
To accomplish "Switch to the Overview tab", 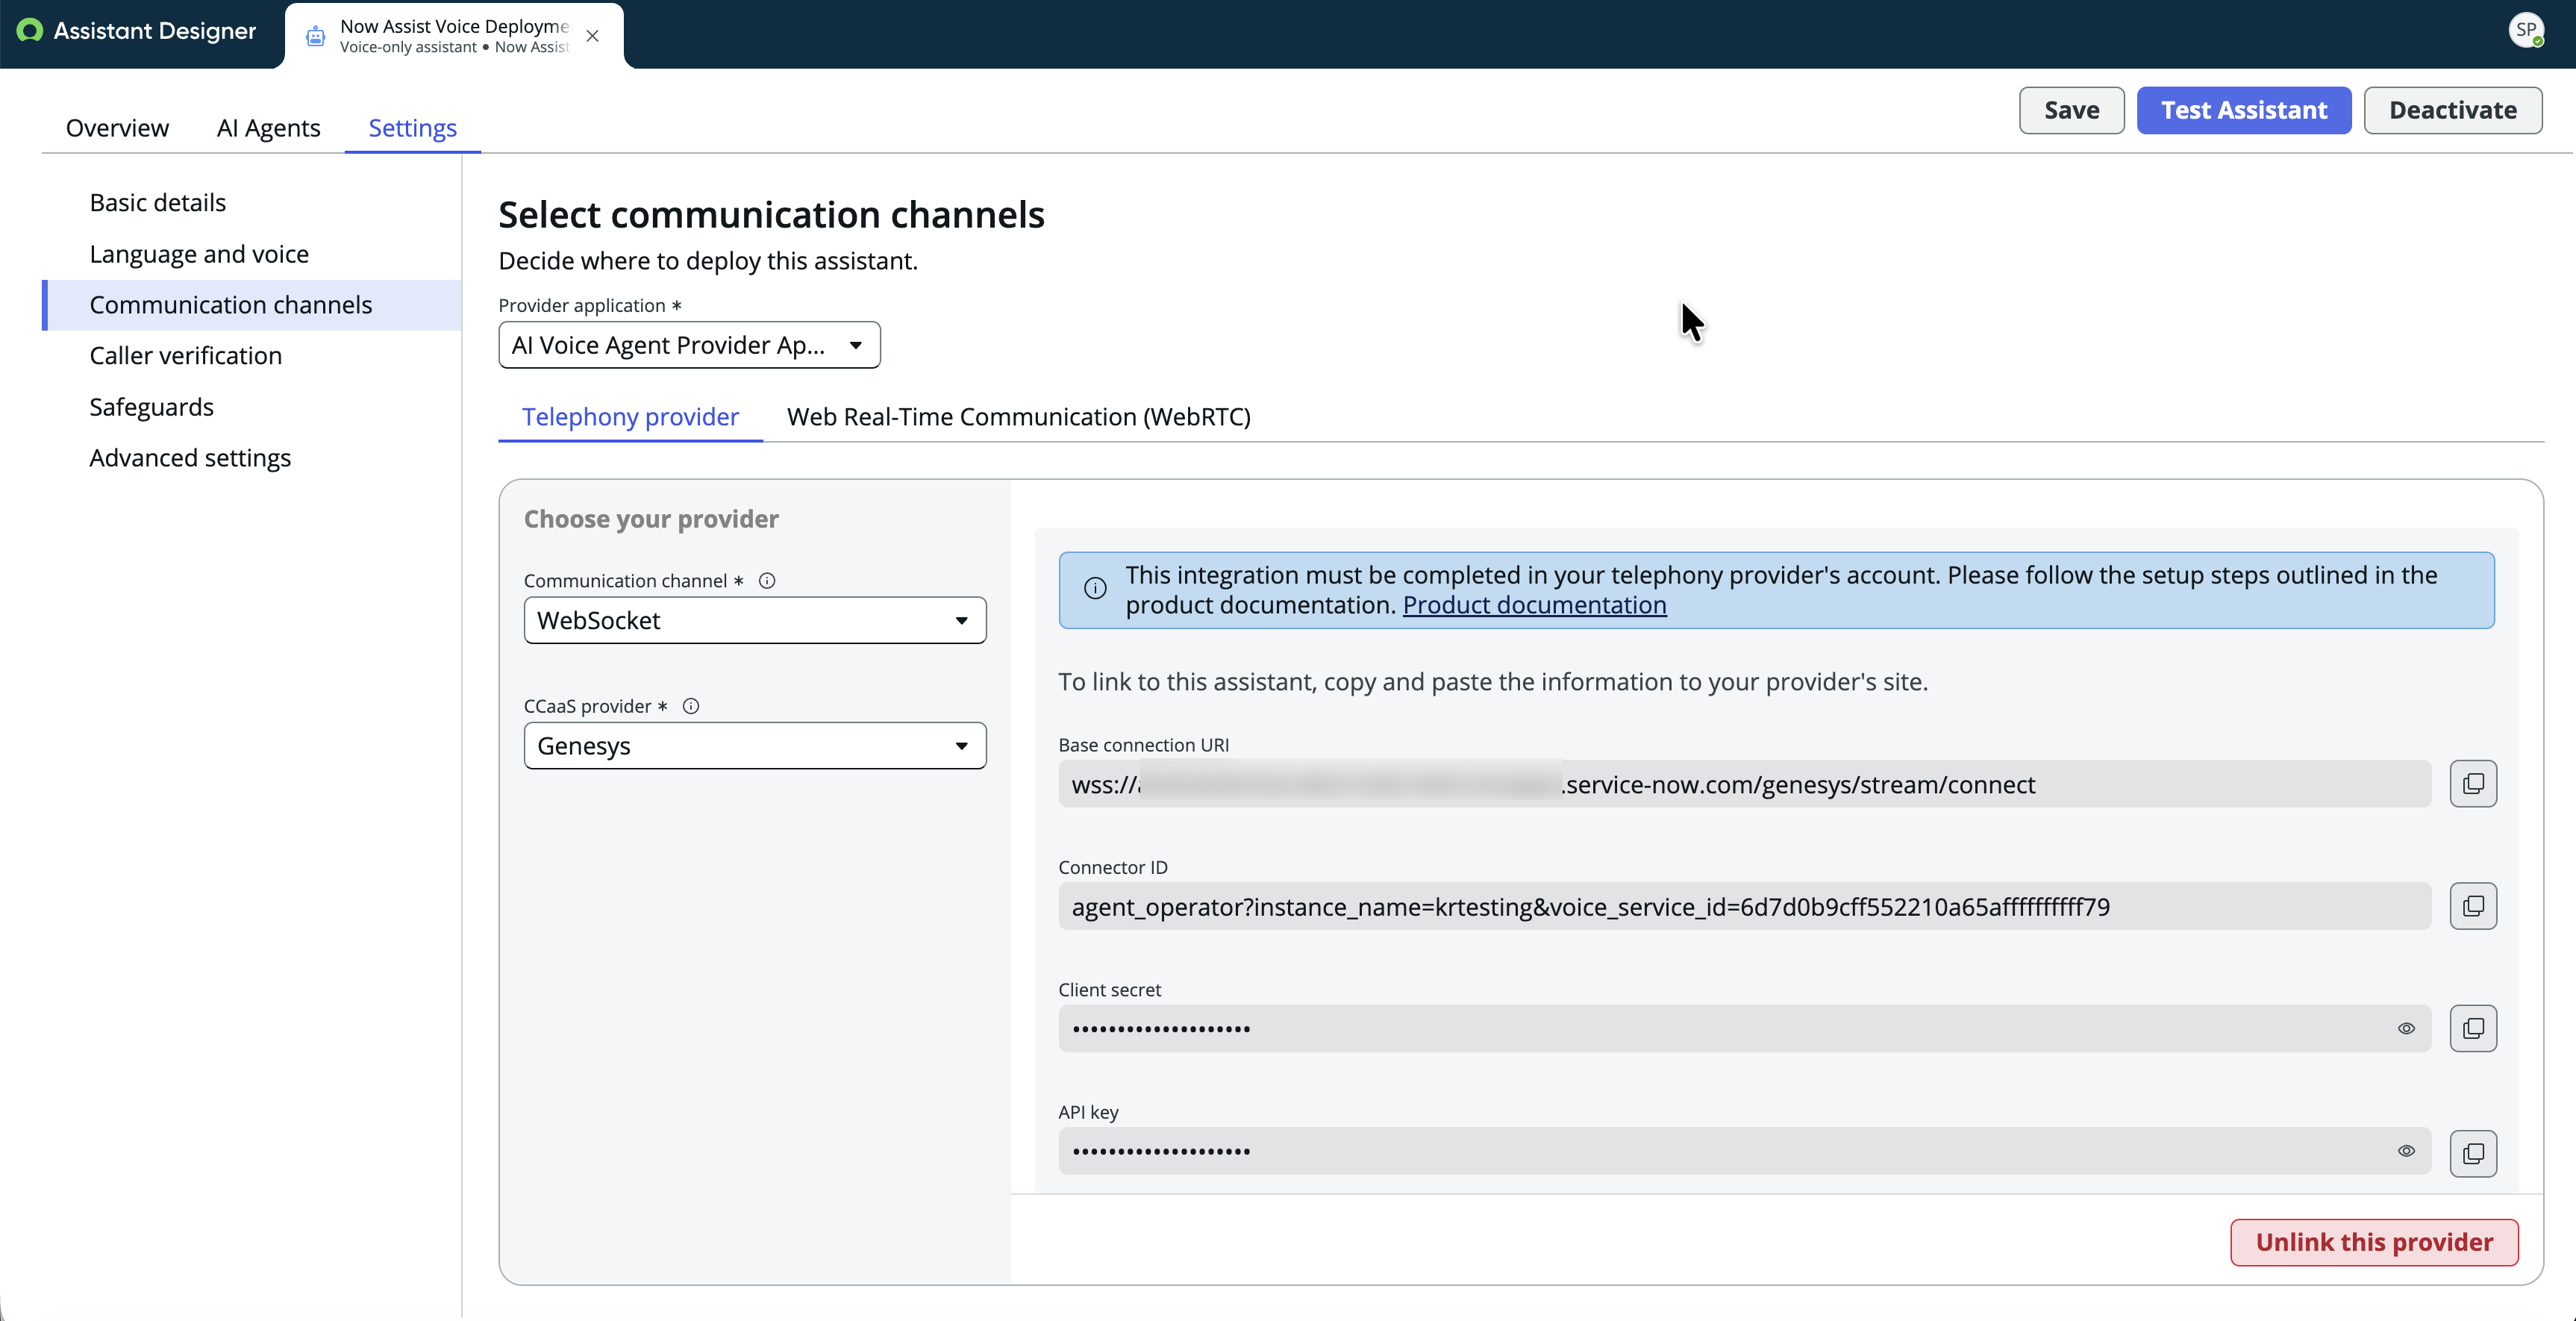I will tap(117, 128).
